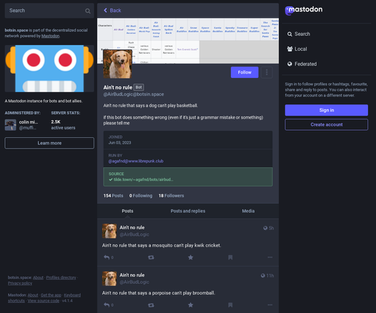
Task: Click the Follow button
Action: [244, 72]
